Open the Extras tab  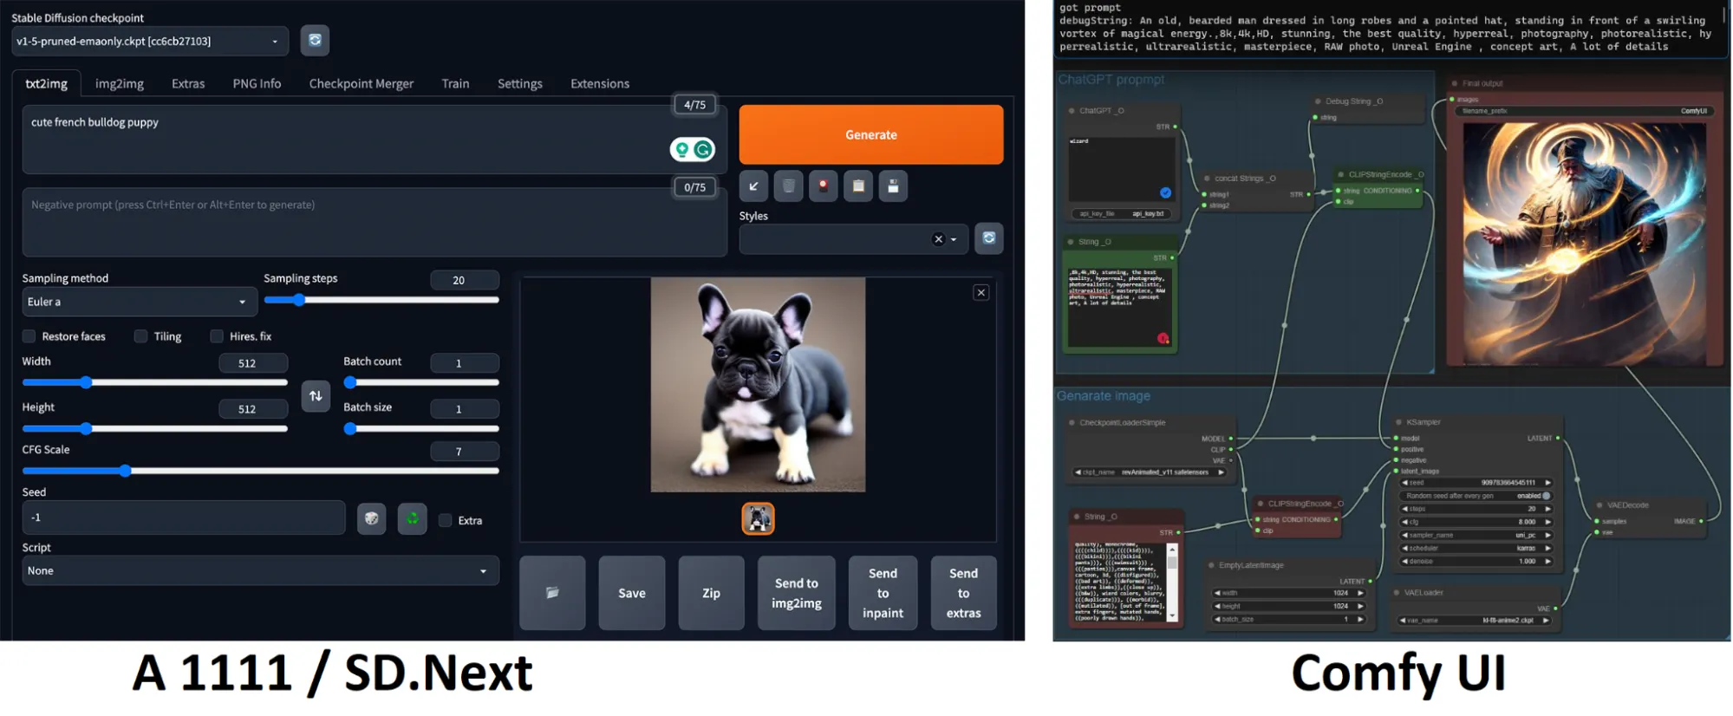point(188,83)
